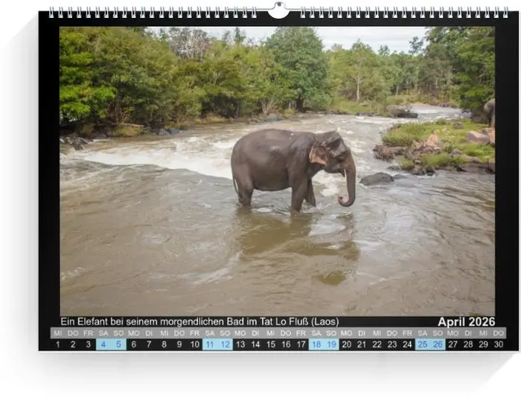Screen dimensions: 521x398
Task: Click day 22 in the date strip
Action: coord(377,344)
